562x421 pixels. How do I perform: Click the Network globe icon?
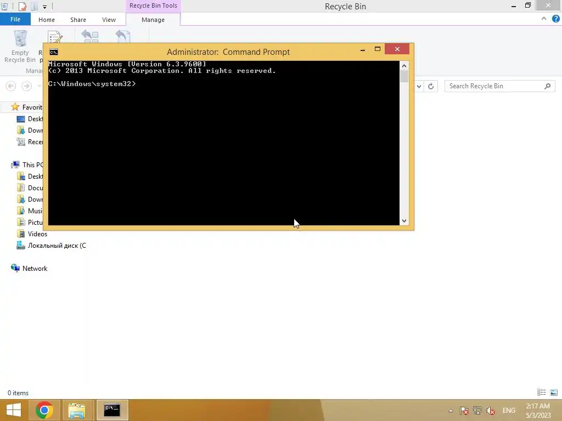click(x=15, y=268)
